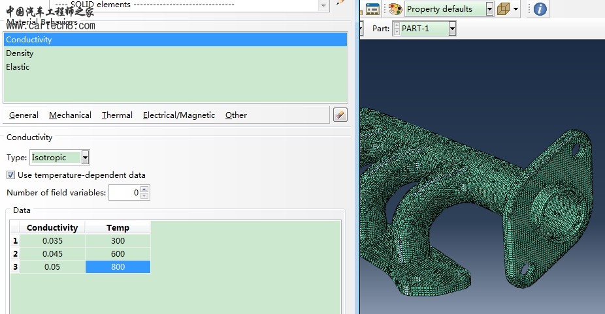Open the Electrical/Magnetic menu
605x314 pixels.
click(178, 115)
